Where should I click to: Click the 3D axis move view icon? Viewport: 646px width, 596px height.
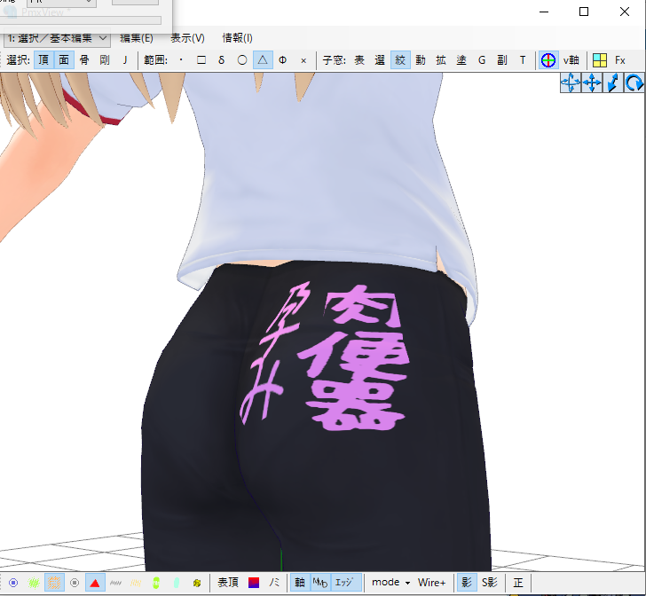pos(571,82)
